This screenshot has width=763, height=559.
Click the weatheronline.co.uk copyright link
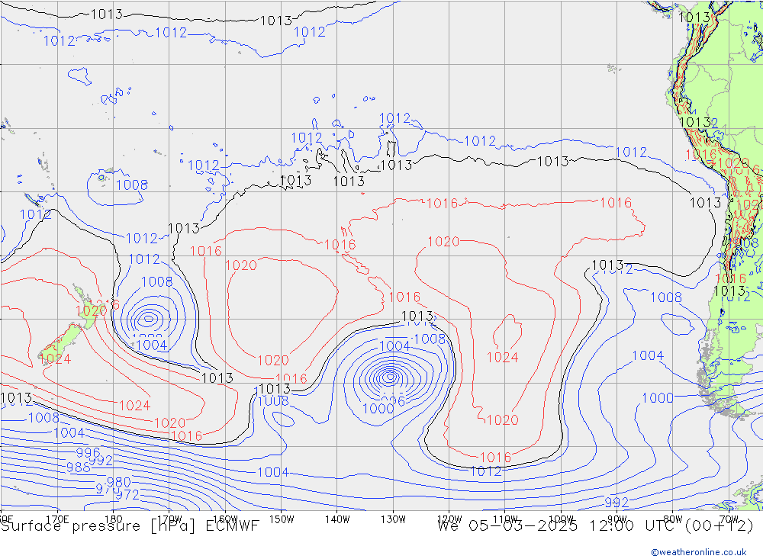click(x=698, y=551)
